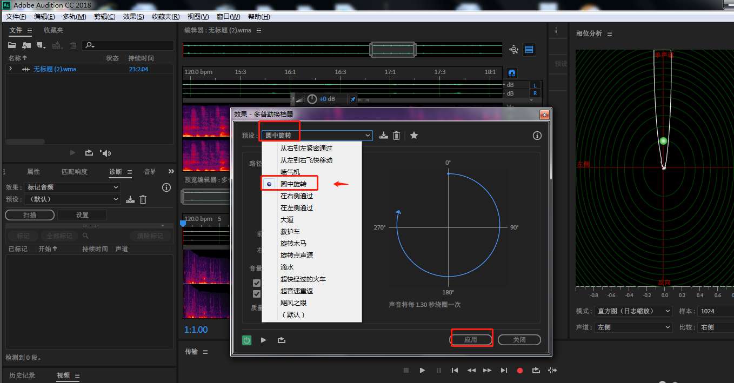Click the delete preset trash icon
The image size is (734, 383).
[397, 135]
